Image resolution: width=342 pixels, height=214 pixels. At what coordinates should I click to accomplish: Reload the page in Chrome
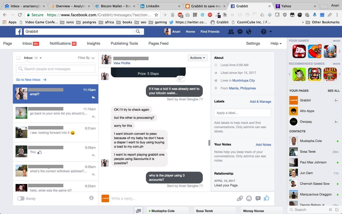pyautogui.click(x=20, y=15)
